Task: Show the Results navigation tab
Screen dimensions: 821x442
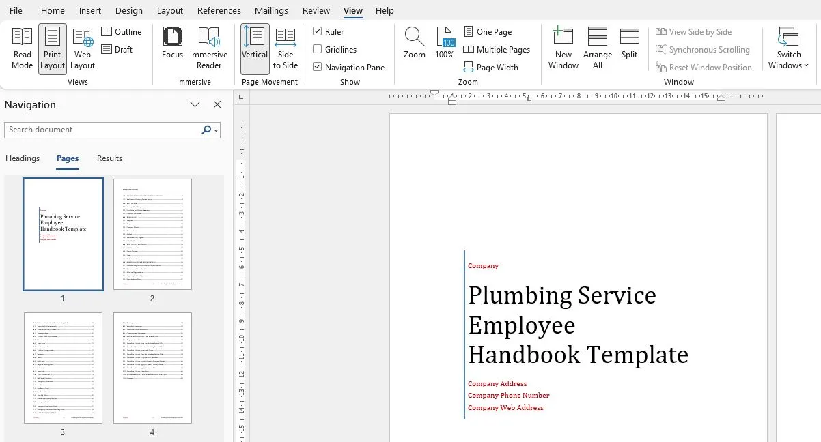Action: [x=109, y=158]
